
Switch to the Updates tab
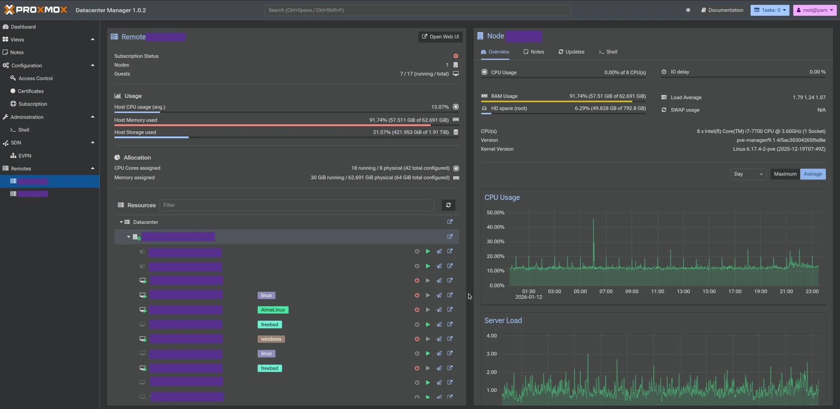tap(571, 52)
